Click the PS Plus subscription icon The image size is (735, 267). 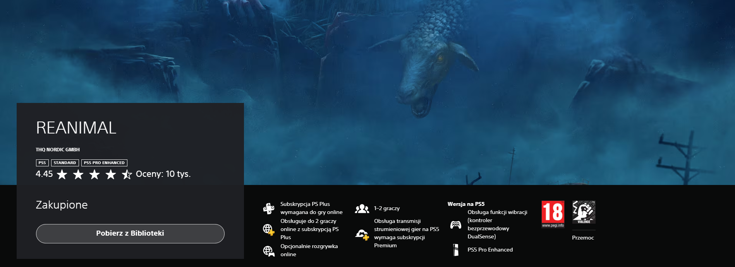pos(268,208)
